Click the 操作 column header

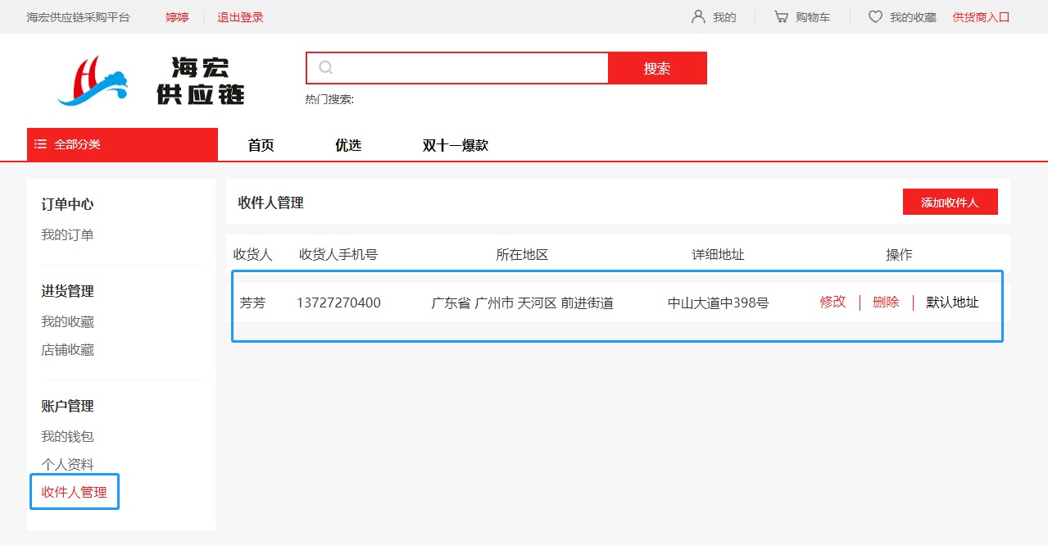899,255
